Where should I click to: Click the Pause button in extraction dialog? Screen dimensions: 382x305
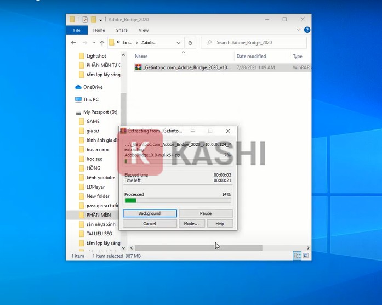pyautogui.click(x=206, y=213)
